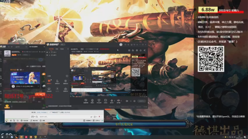The height and width of the screenshot is (139, 248).
Task: Click the microphone icon in streaming toolbar
Action: [112, 100]
